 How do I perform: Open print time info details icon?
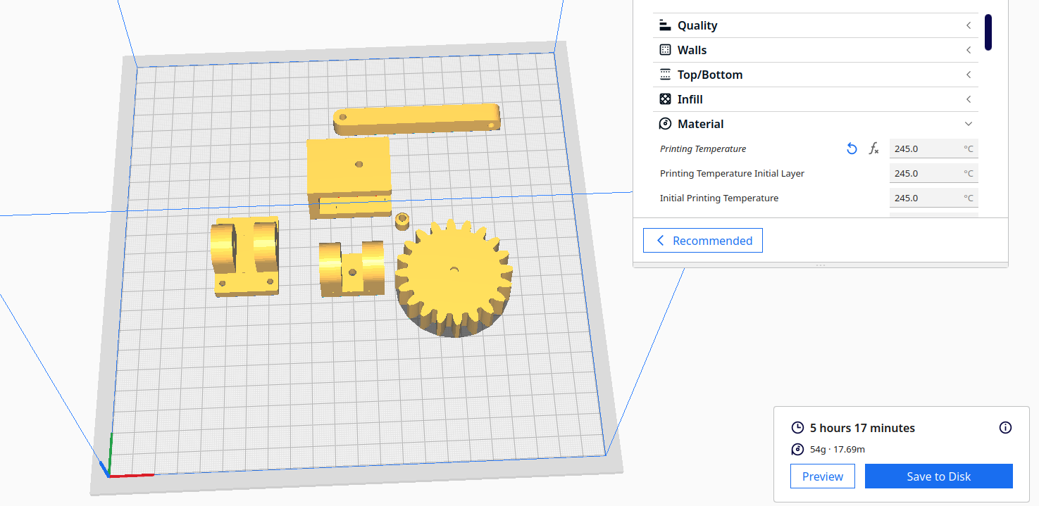(1006, 427)
